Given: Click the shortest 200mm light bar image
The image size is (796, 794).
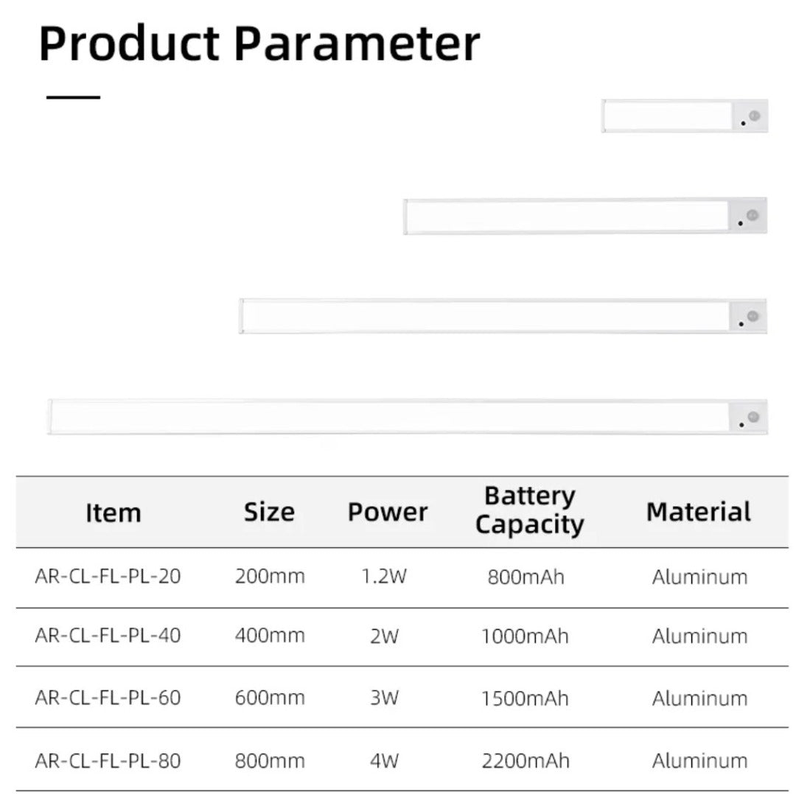Looking at the screenshot, I should pyautogui.click(x=684, y=116).
